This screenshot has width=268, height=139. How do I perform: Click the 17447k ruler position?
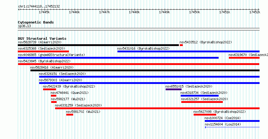click(104, 12)
